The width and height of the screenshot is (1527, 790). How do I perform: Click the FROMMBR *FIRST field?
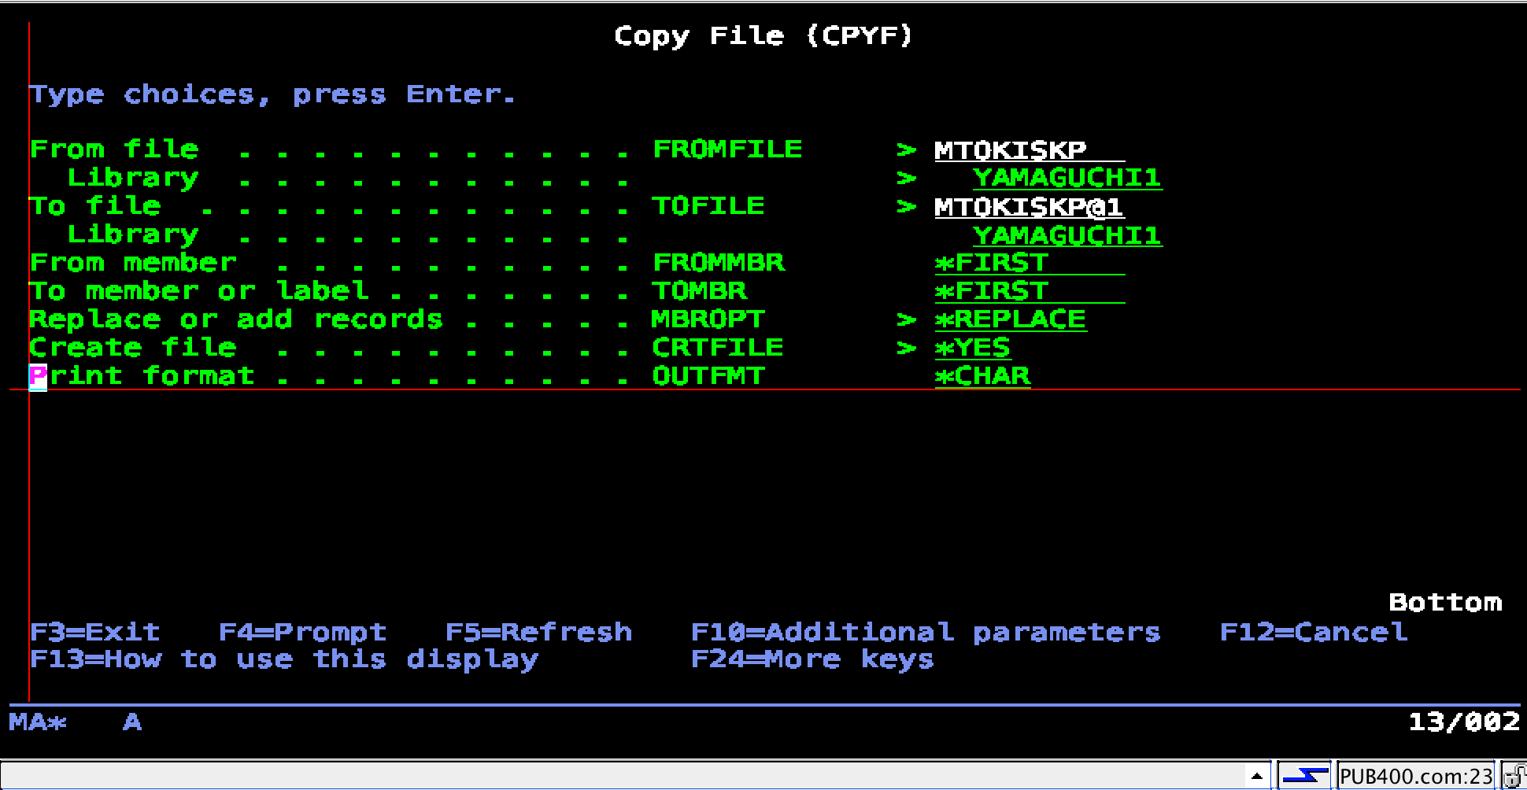(1030, 263)
